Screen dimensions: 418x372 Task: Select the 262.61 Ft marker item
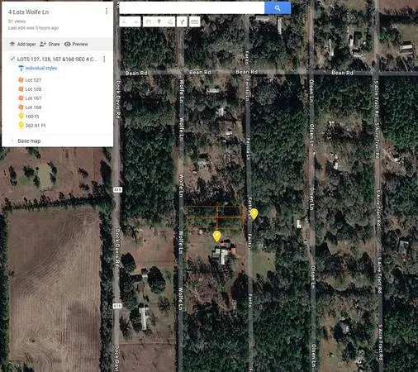[36, 126]
